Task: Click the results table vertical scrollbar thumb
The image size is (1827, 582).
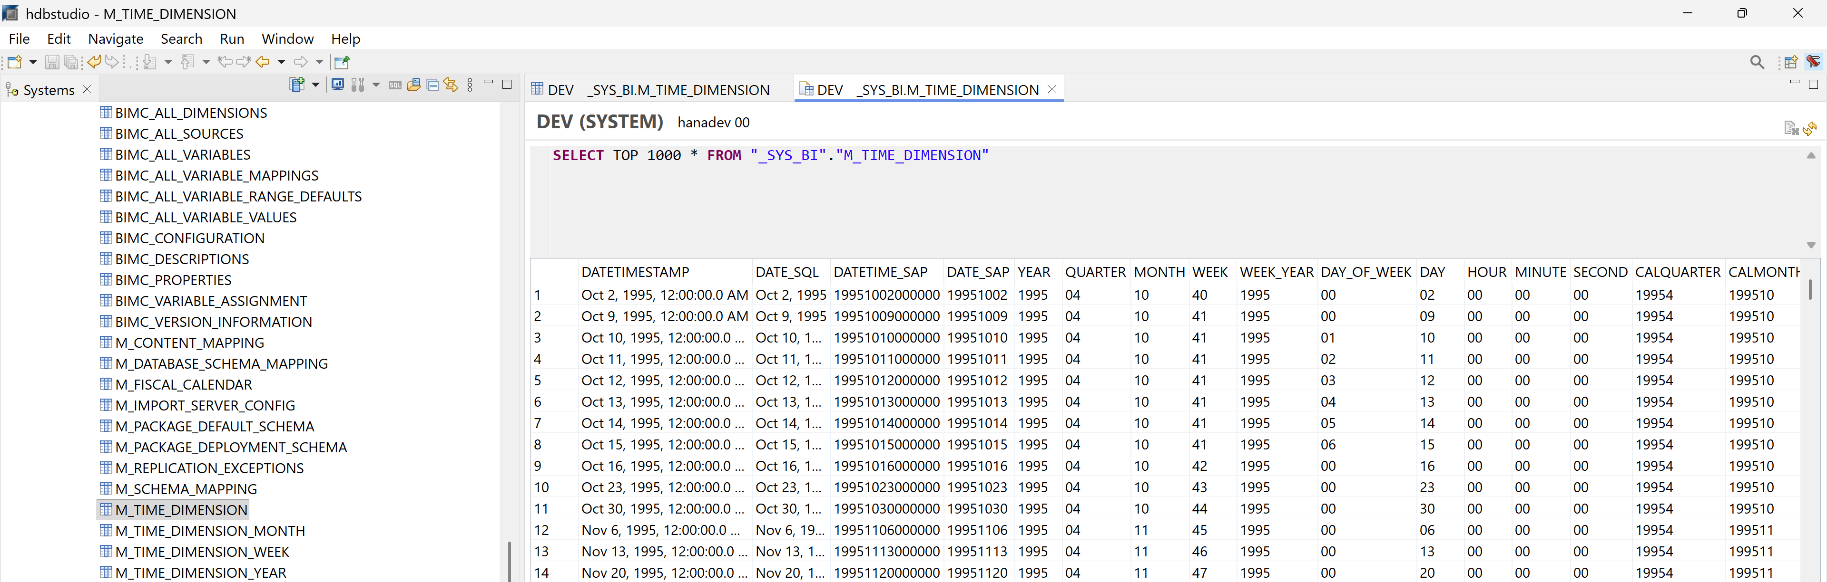Action: pyautogui.click(x=1810, y=289)
